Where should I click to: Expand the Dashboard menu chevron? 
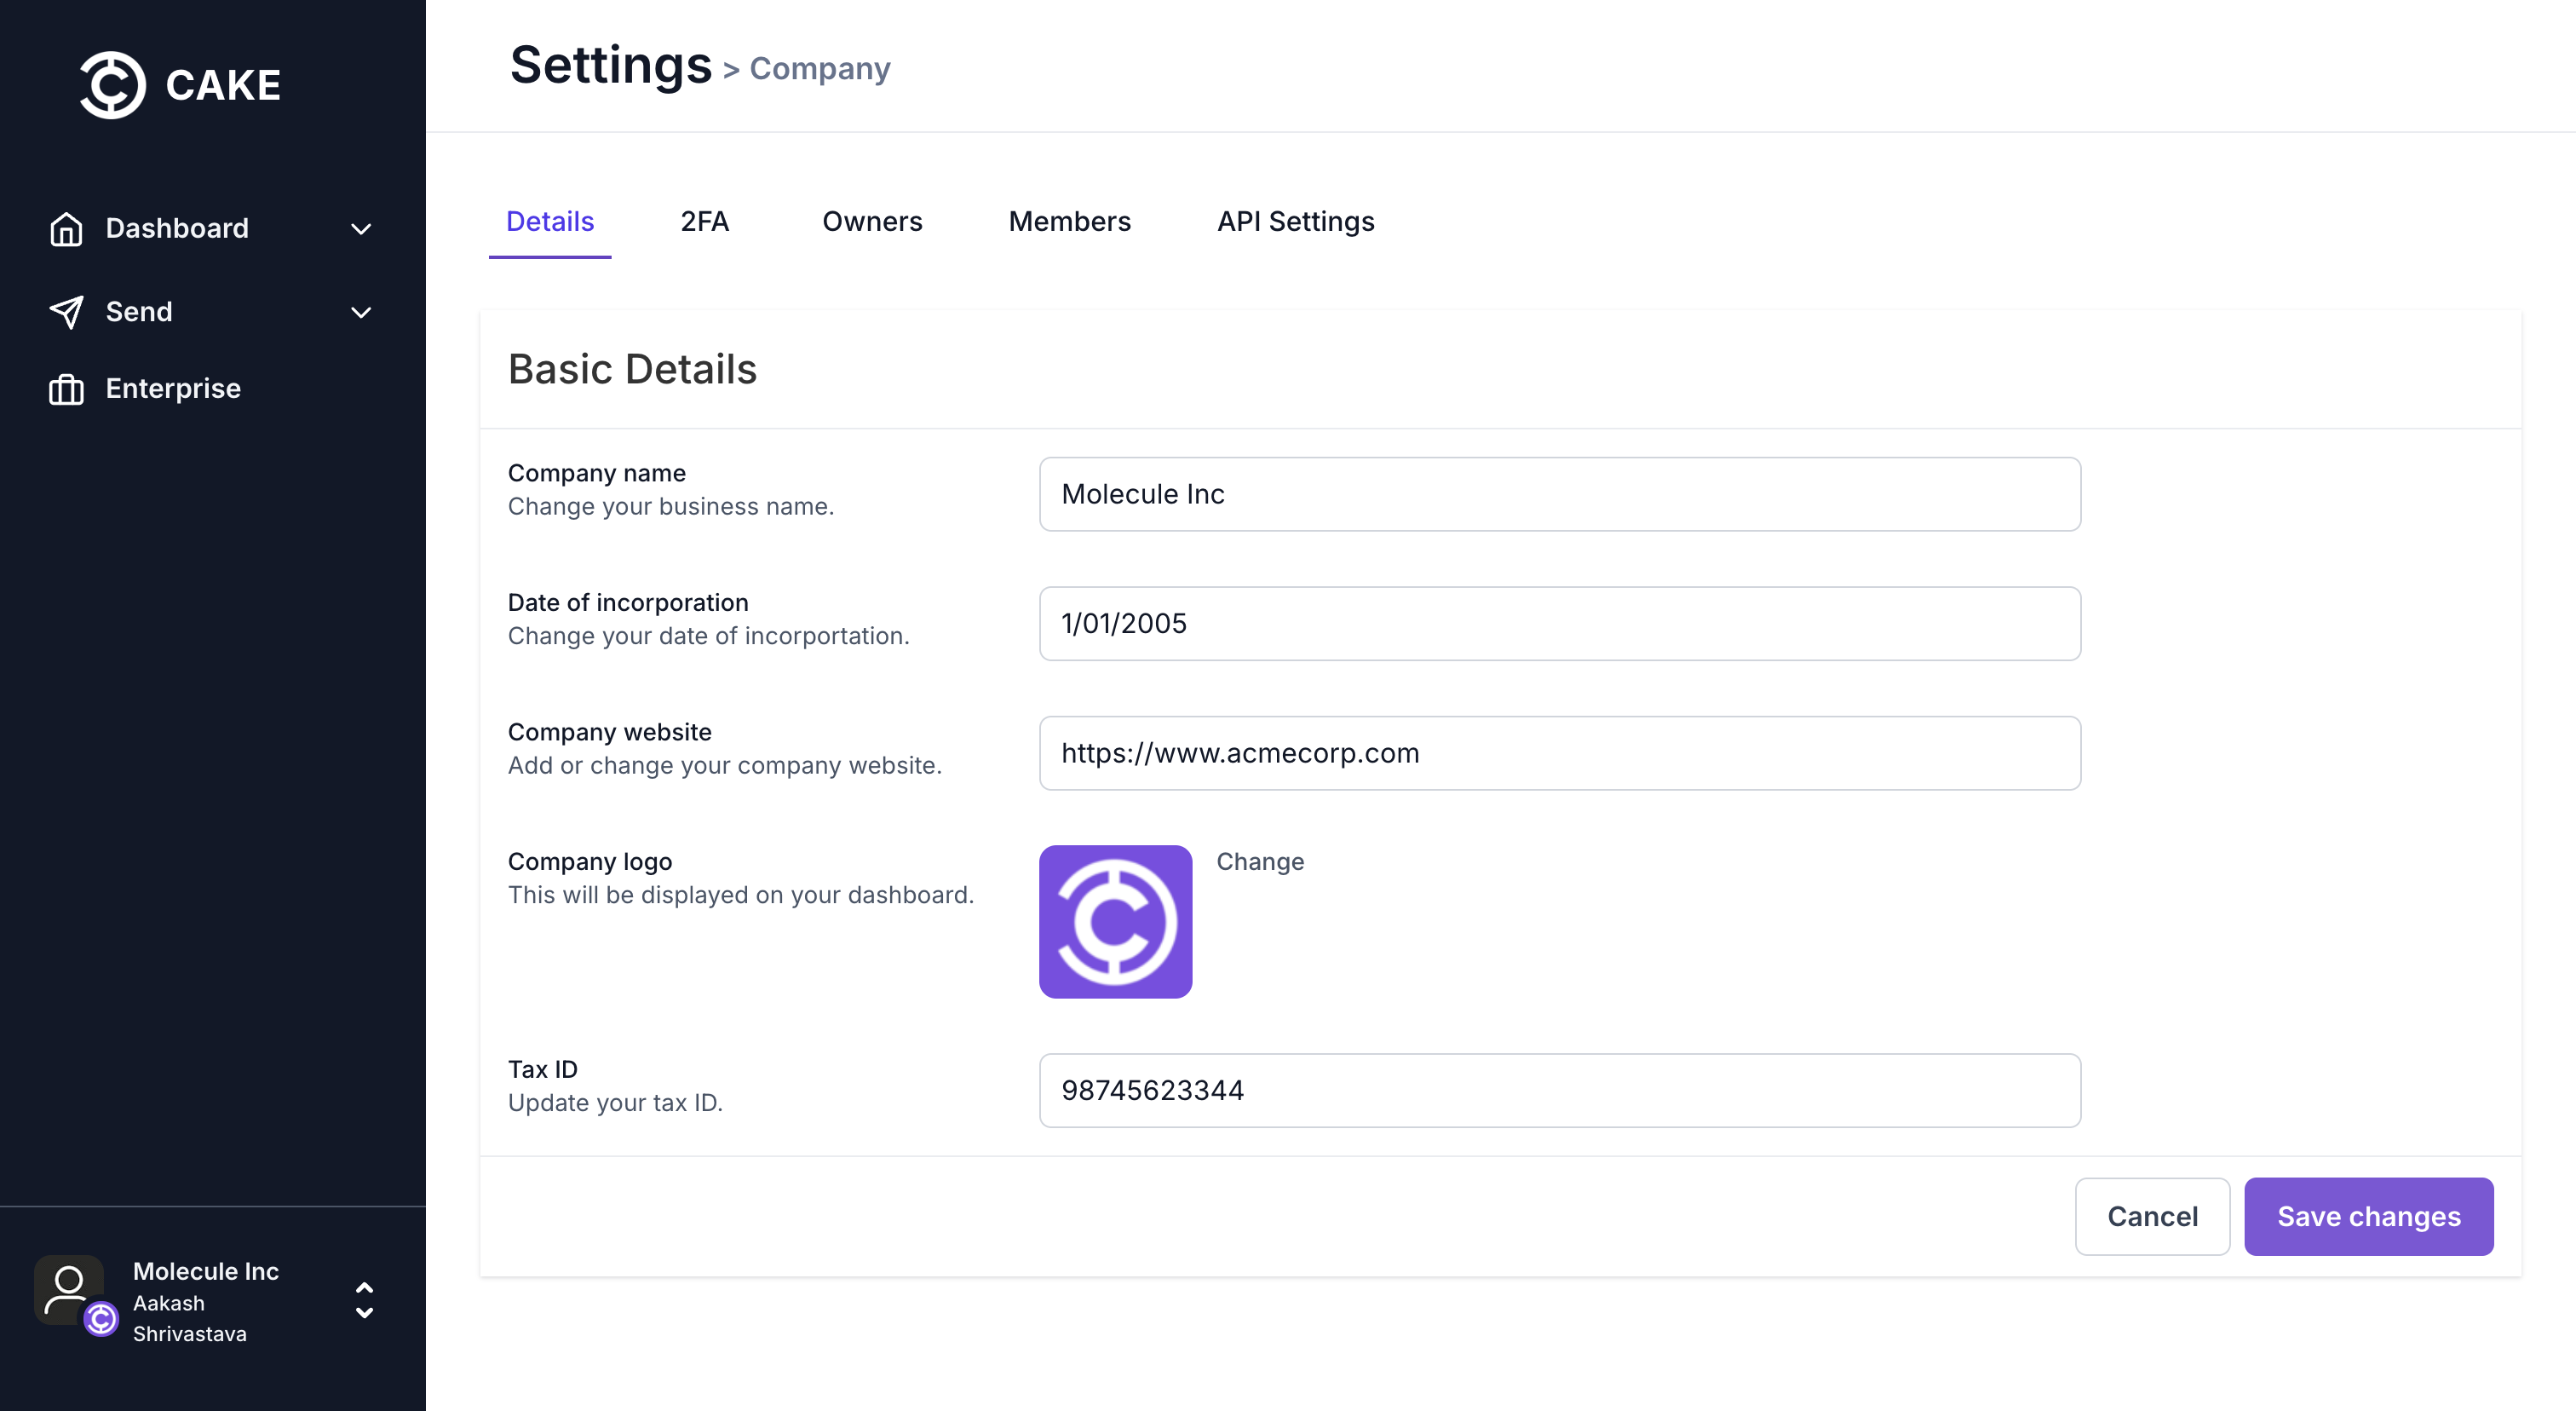click(x=361, y=229)
